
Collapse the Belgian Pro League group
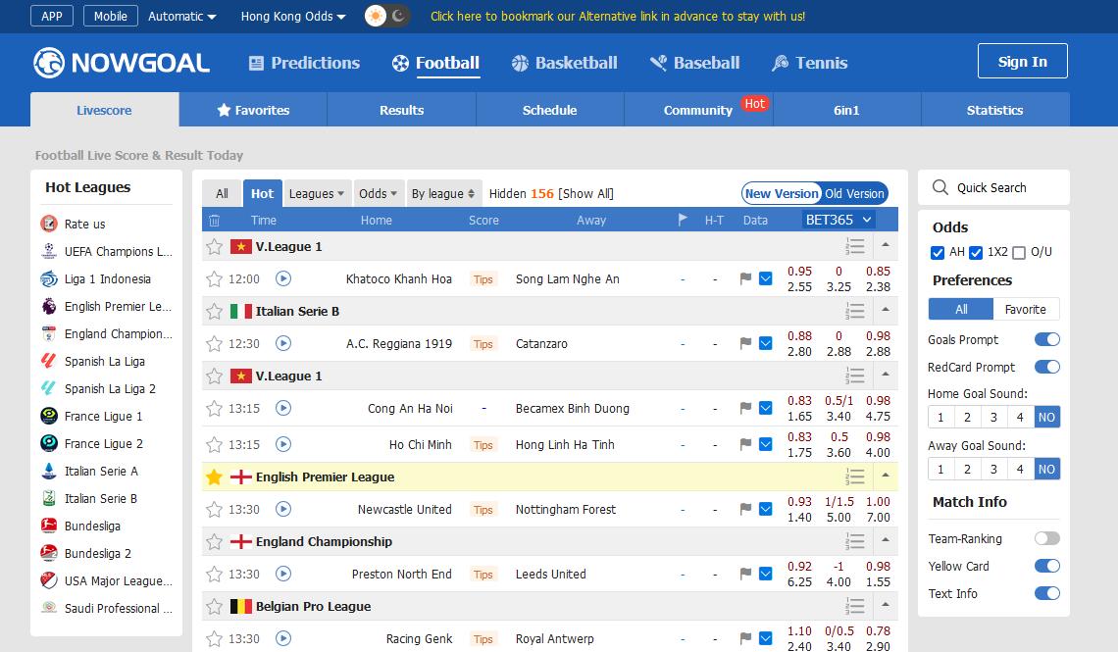point(885,605)
